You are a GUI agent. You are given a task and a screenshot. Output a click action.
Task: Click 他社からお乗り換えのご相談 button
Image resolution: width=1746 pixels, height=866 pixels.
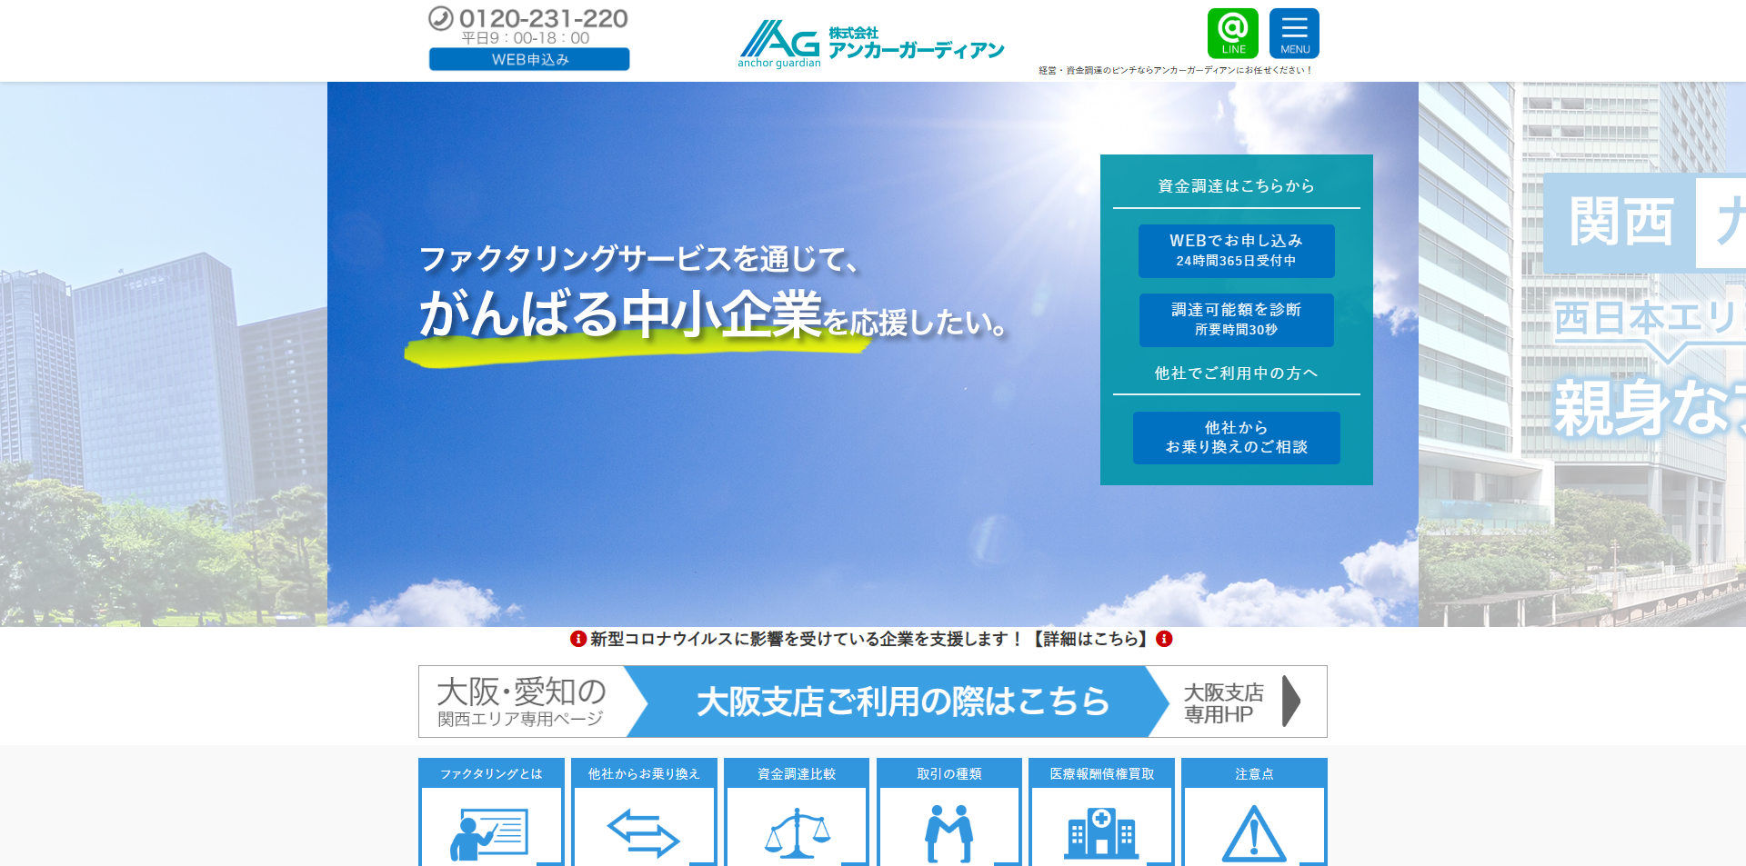[1236, 438]
